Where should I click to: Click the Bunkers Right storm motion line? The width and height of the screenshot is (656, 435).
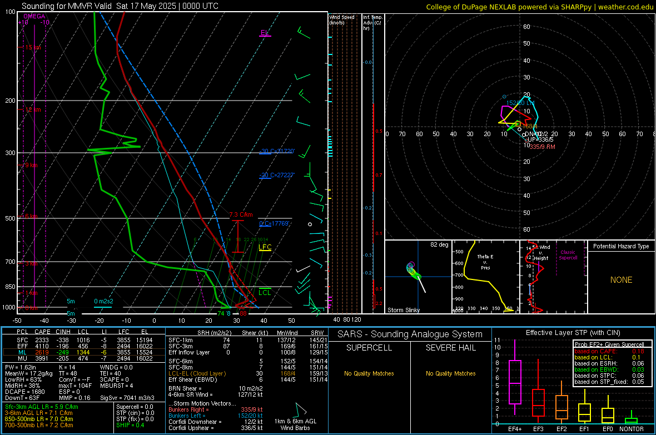pyautogui.click(x=216, y=409)
